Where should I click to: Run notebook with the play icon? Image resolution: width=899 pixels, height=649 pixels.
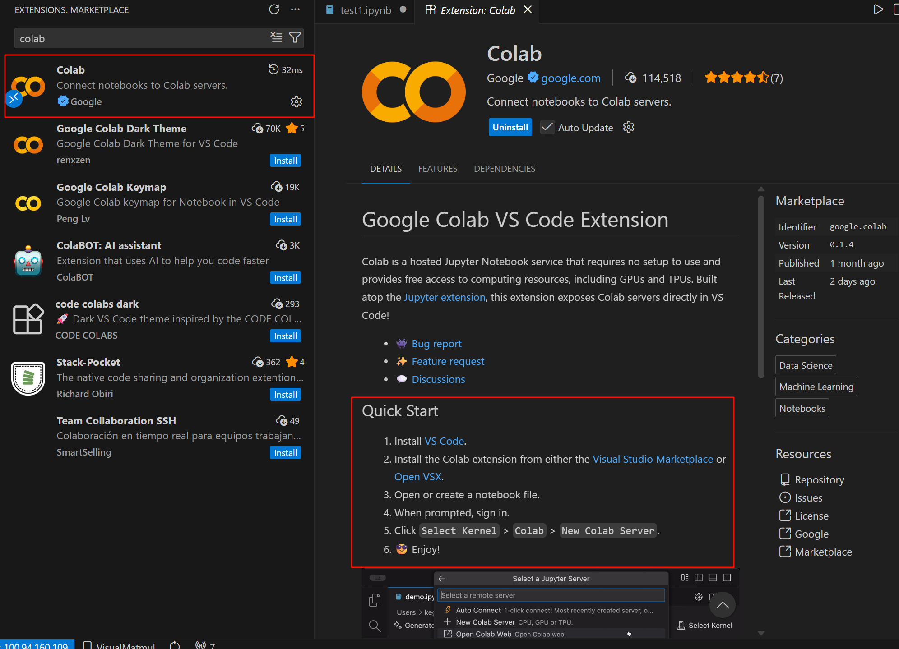click(878, 9)
